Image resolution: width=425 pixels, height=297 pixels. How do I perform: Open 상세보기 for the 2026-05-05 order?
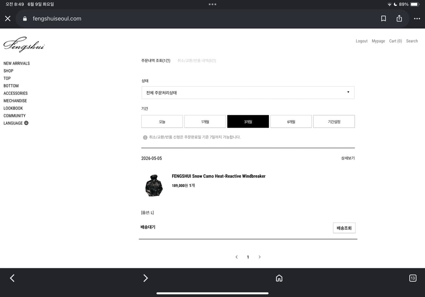click(348, 158)
